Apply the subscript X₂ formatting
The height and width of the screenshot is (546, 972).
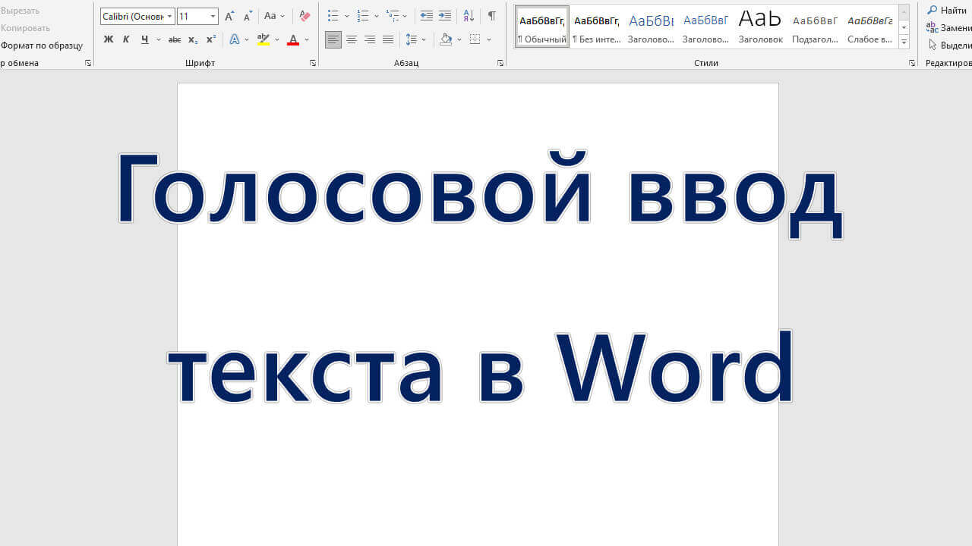point(193,39)
